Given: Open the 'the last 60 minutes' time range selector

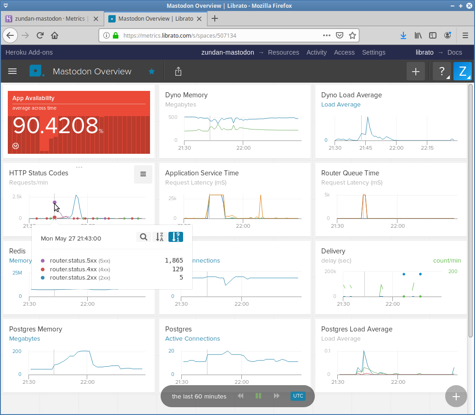Looking at the screenshot, I should pyautogui.click(x=199, y=396).
